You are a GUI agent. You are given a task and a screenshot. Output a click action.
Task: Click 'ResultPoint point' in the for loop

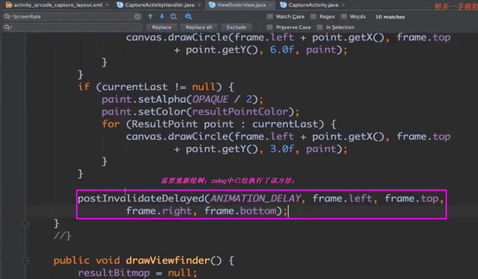(182, 124)
